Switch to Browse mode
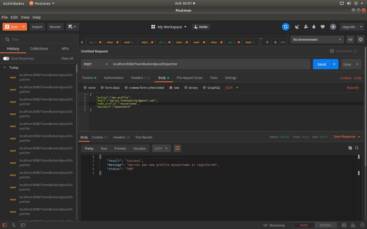Viewport: 367px width, 229px height. 325,225
